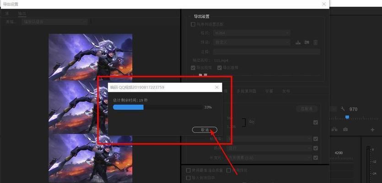Click the icon left of the camera
This screenshot has height=183, width=382.
tap(334, 129)
